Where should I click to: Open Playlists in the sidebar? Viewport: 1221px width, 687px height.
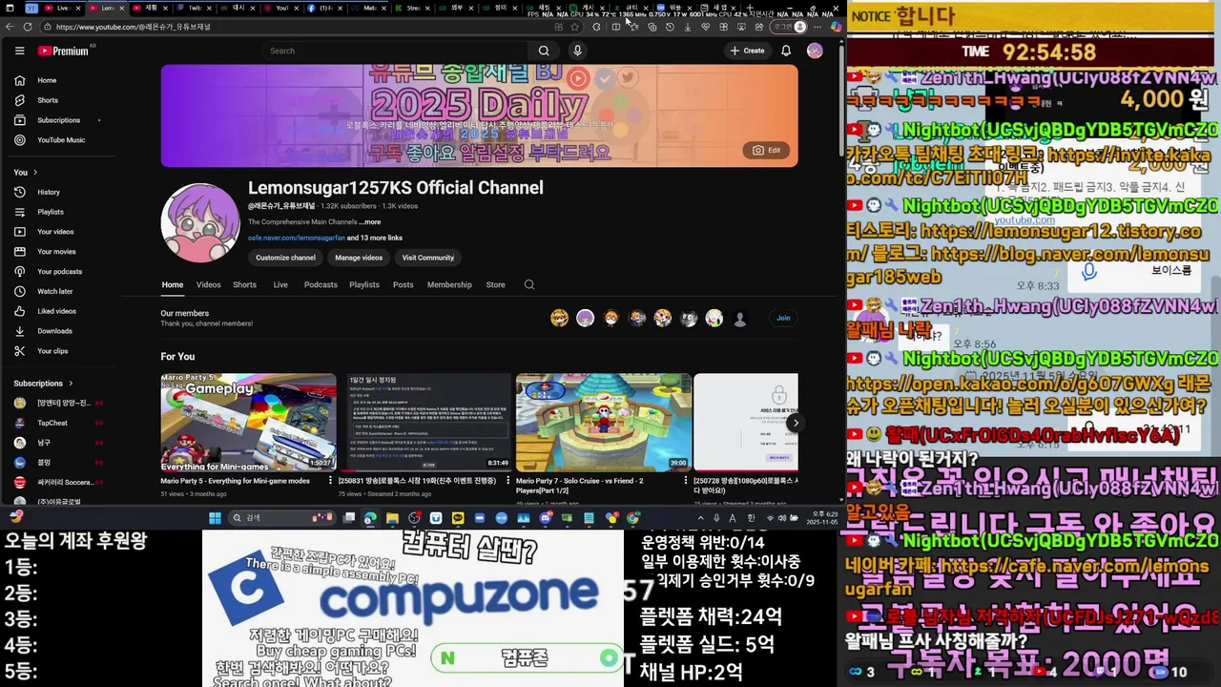[51, 212]
